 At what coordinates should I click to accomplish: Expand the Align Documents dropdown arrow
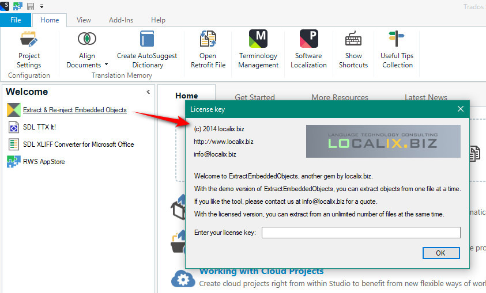point(106,64)
